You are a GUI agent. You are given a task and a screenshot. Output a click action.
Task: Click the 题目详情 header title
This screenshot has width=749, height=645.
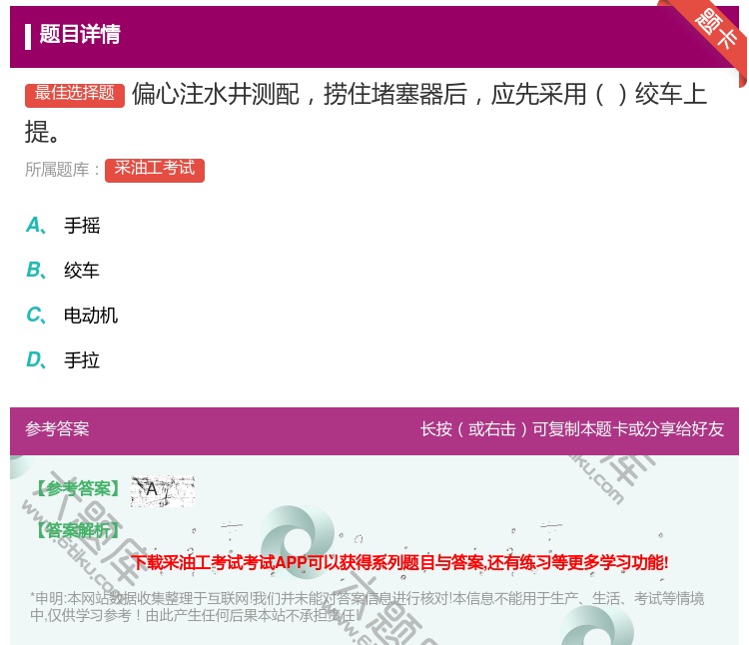click(80, 34)
